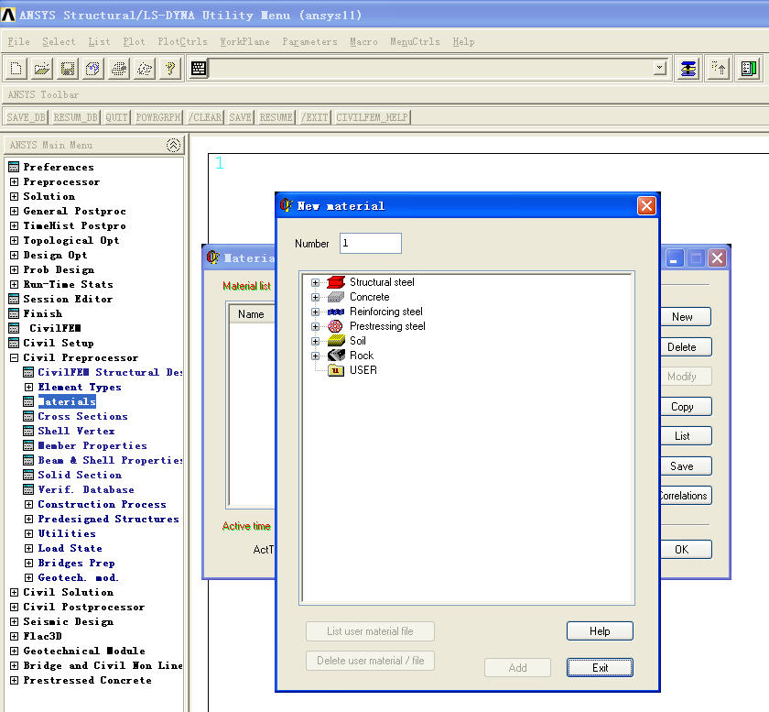Click the command prompt keyboard icon

(x=199, y=68)
